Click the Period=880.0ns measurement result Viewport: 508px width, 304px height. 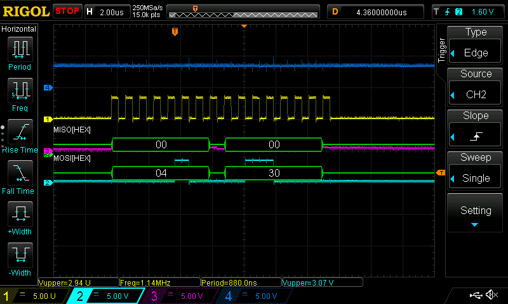click(241, 282)
